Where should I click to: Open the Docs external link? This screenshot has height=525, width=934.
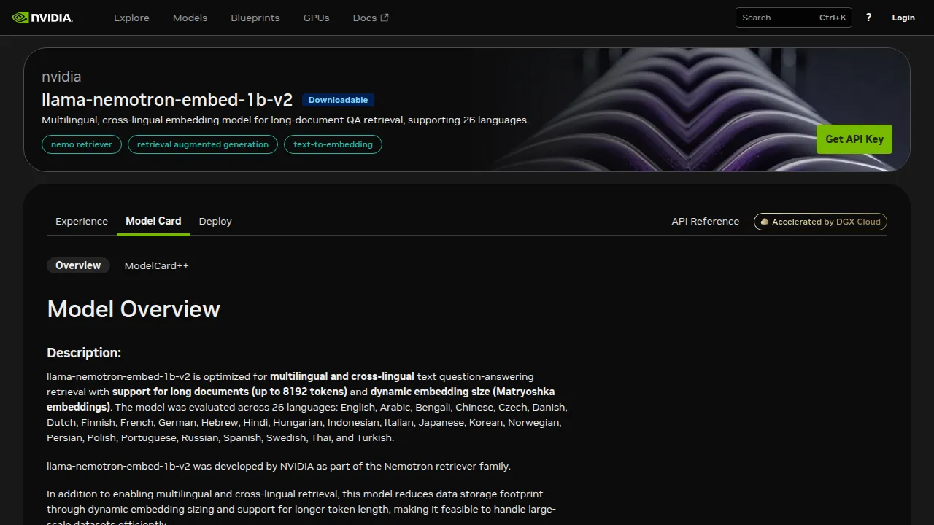tap(370, 17)
